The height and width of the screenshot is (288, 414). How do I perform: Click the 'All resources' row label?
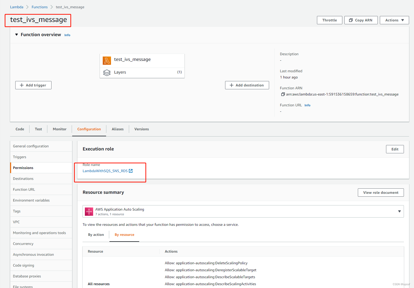pyautogui.click(x=99, y=284)
